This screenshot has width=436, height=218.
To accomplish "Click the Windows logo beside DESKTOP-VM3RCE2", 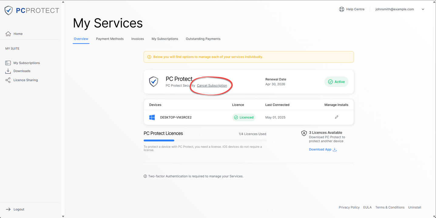I will [152, 117].
